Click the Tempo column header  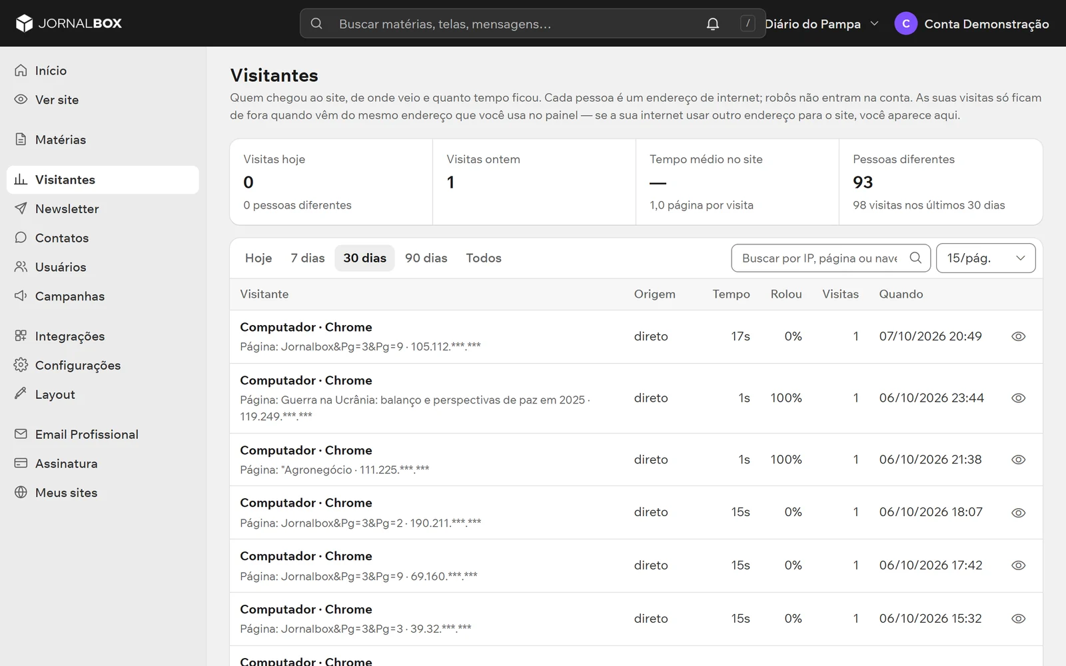click(731, 294)
